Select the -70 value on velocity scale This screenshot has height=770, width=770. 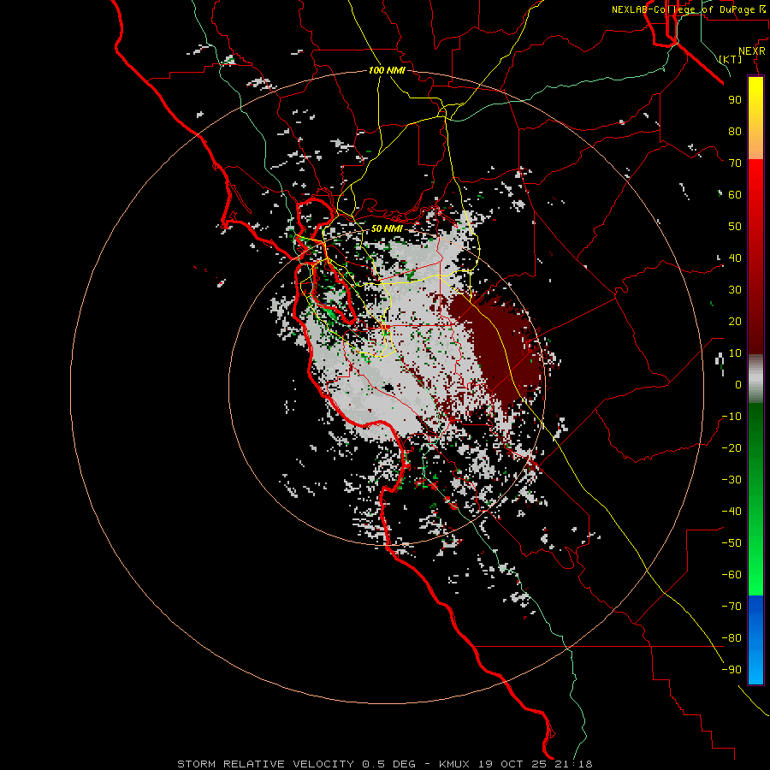point(731,606)
